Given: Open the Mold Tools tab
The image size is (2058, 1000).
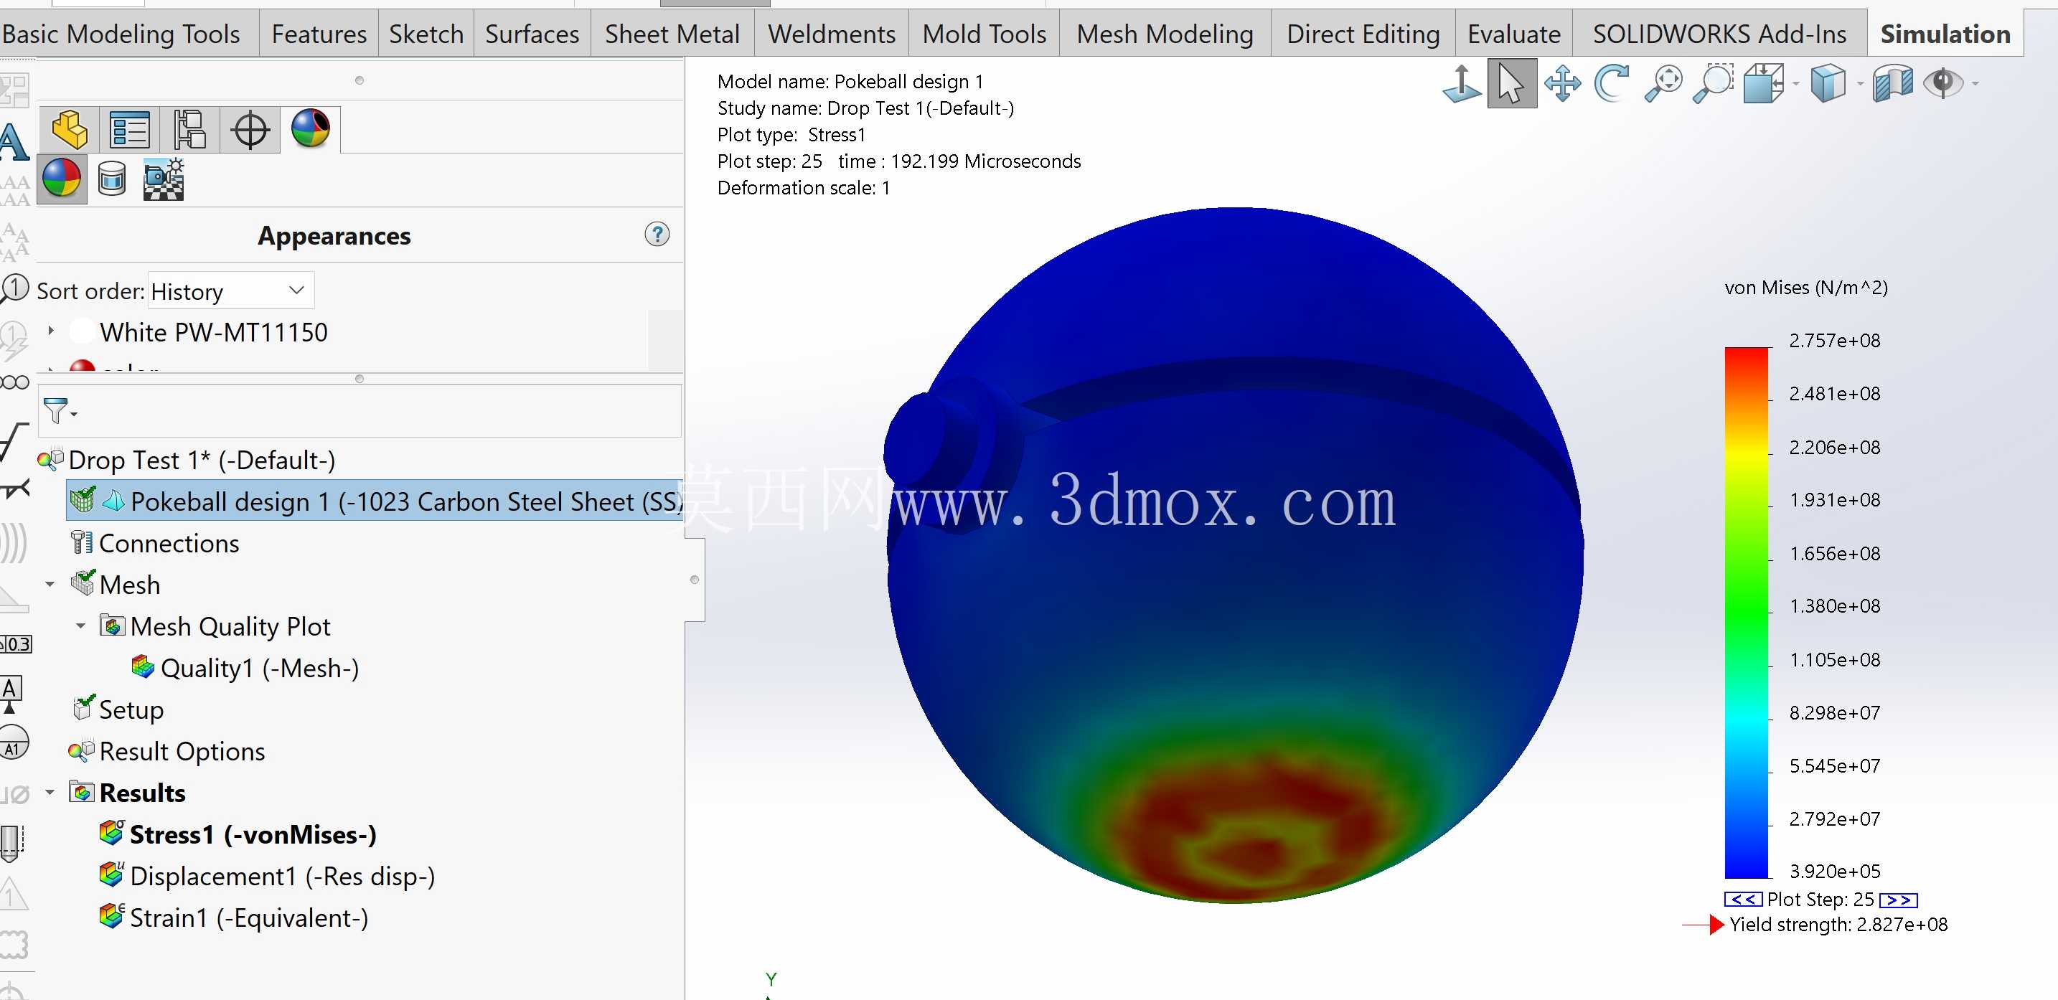Looking at the screenshot, I should click(x=985, y=34).
